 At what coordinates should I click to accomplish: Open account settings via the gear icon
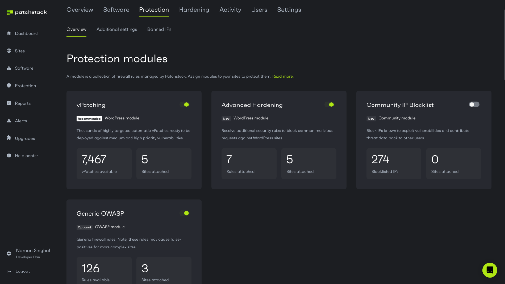point(9,253)
